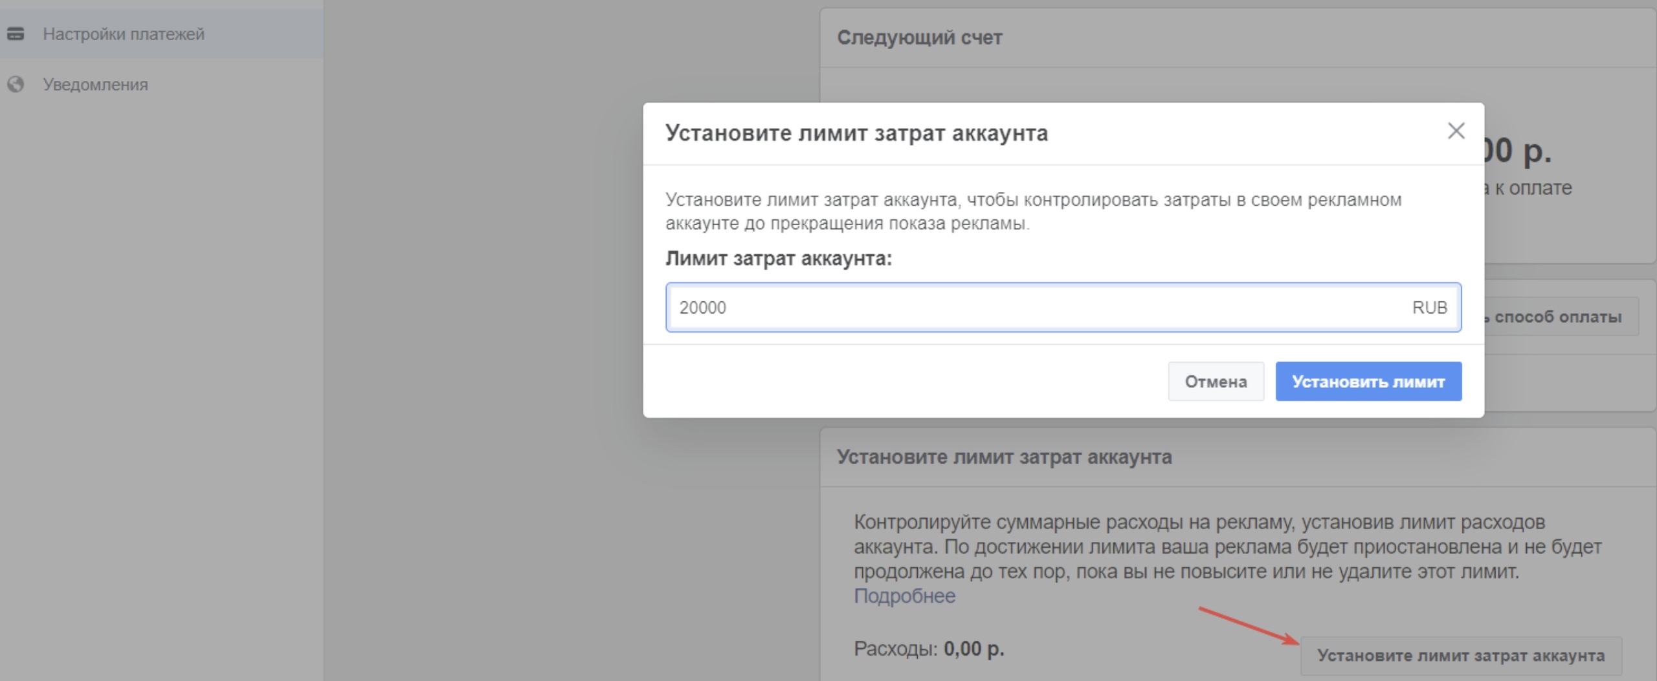1657x681 pixels.
Task: Confirm with the Установить лимит button
Action: 1368,382
